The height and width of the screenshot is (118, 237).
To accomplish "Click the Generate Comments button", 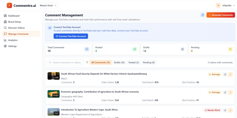I will pos(221,15).
